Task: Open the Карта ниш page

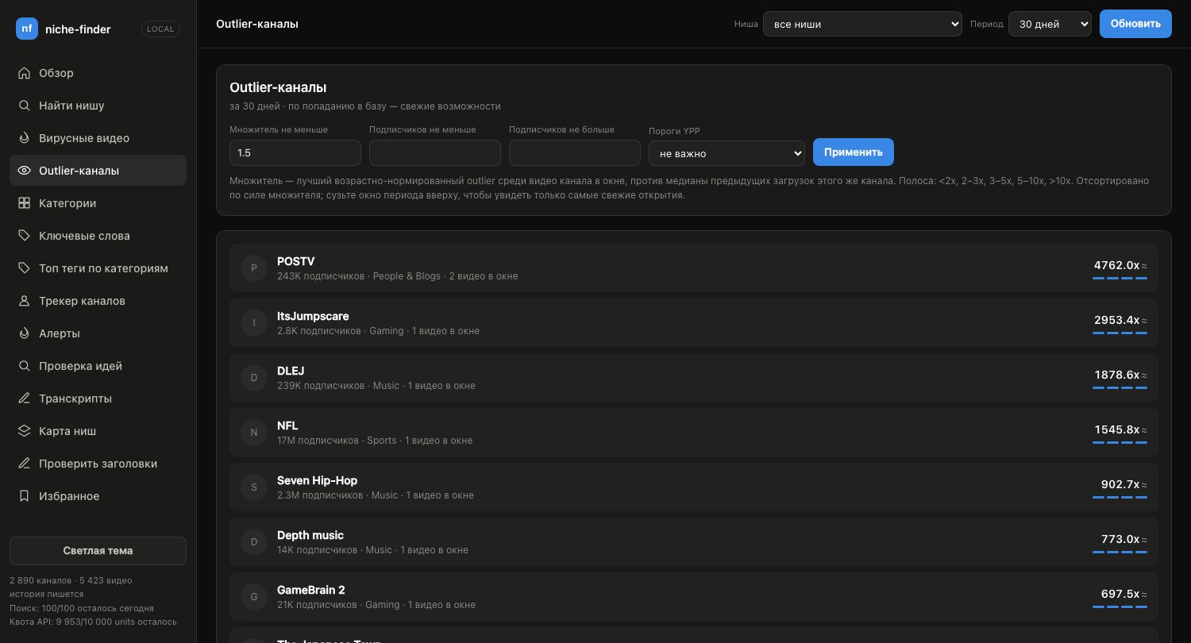Action: pos(98,431)
